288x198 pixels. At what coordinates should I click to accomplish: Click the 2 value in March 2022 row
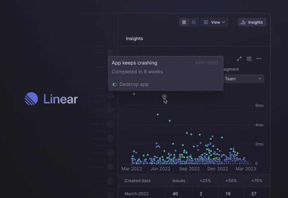click(201, 194)
